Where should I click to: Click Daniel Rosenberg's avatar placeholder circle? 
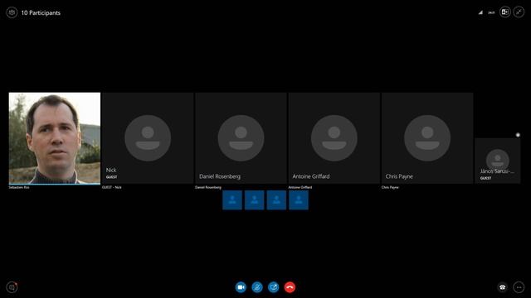[x=241, y=138]
